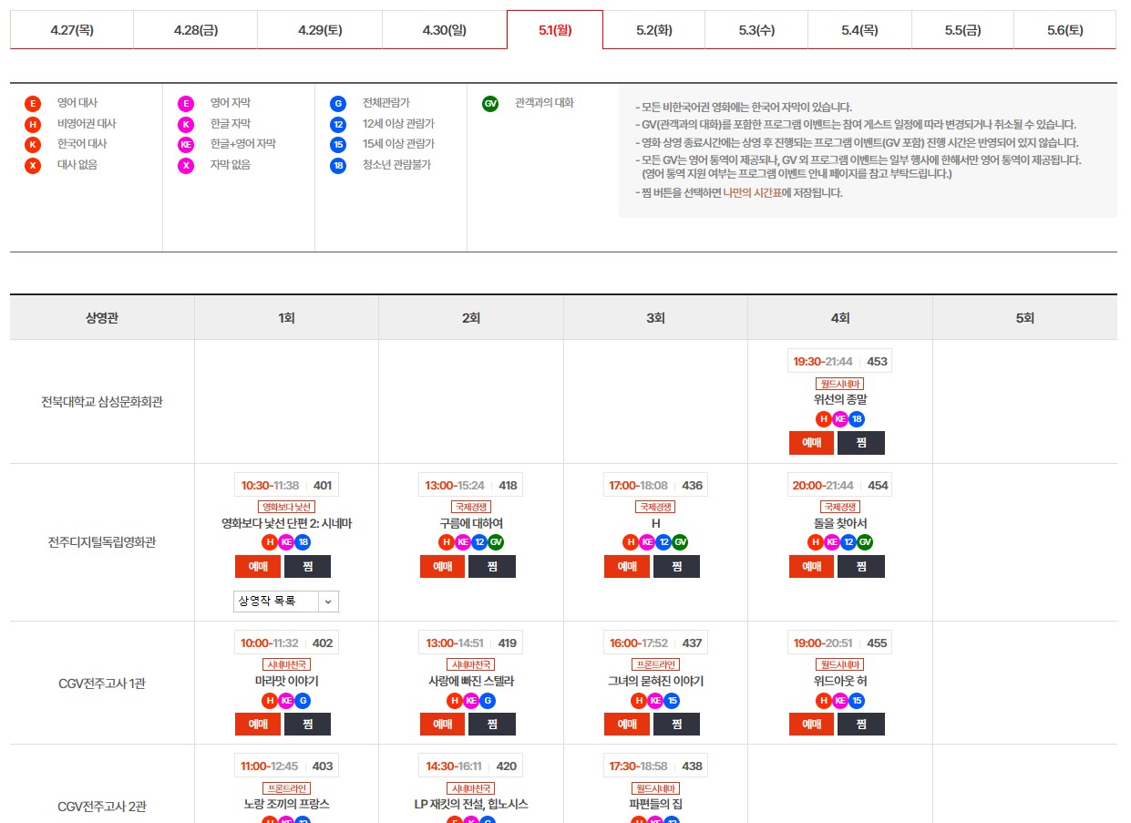Image resolution: width=1131 pixels, height=823 pixels.
Task: Click 찜 for 구름에 대하여
Action: [x=492, y=566]
